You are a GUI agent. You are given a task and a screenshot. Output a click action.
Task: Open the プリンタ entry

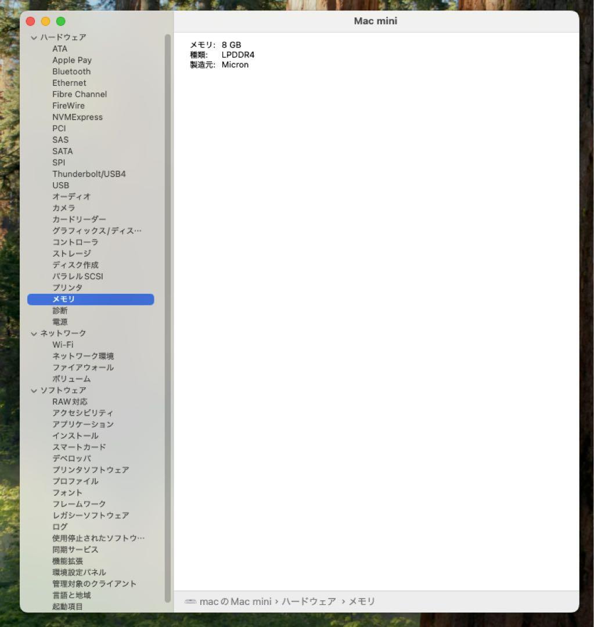point(67,288)
